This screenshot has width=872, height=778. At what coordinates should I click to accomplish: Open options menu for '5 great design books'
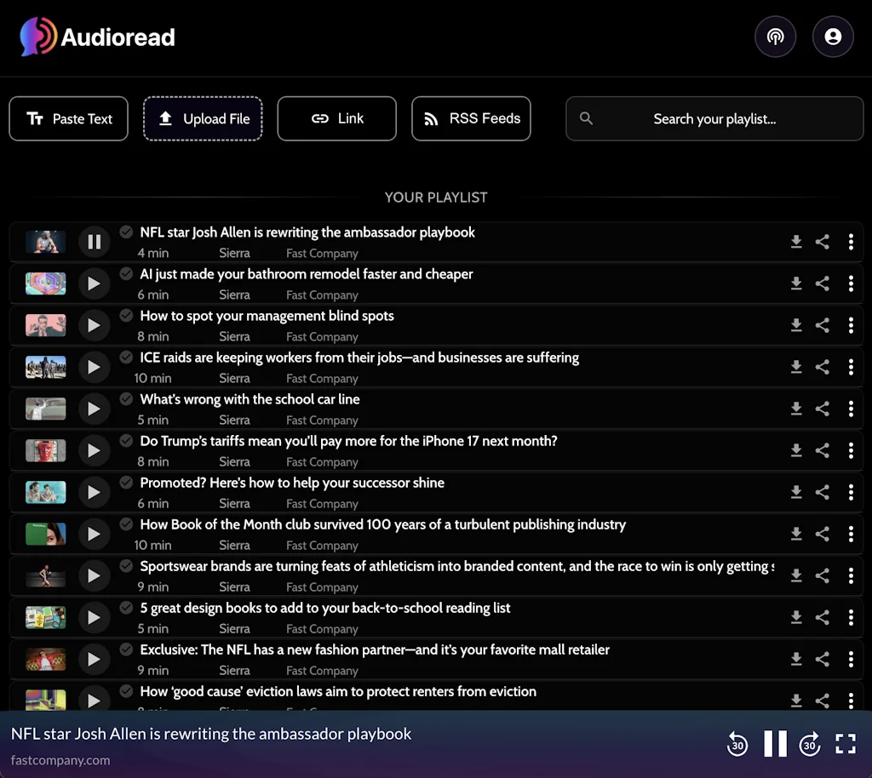[851, 617]
